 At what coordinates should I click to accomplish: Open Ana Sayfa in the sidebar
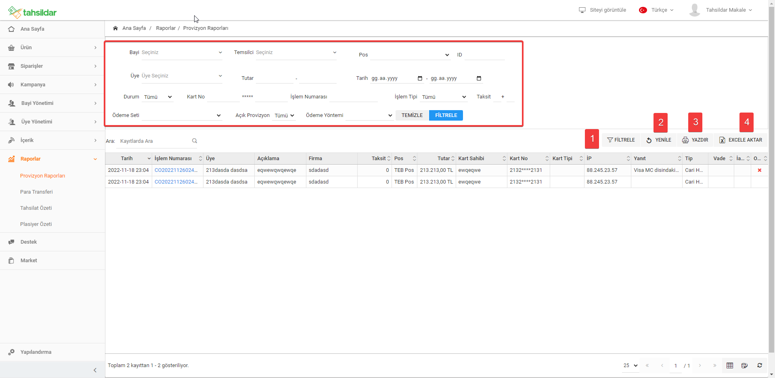52,29
